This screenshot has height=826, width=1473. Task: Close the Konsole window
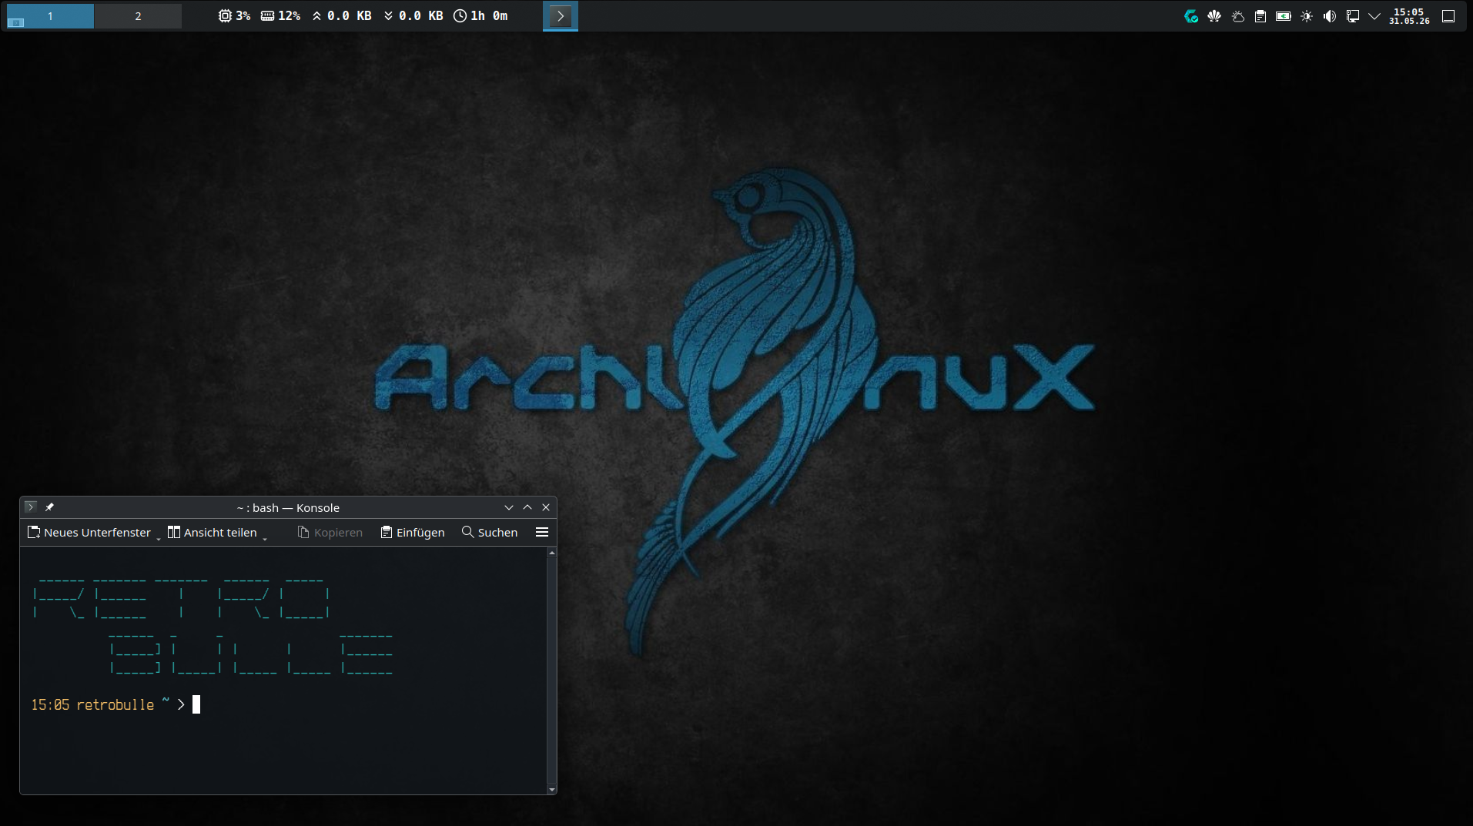pos(546,507)
